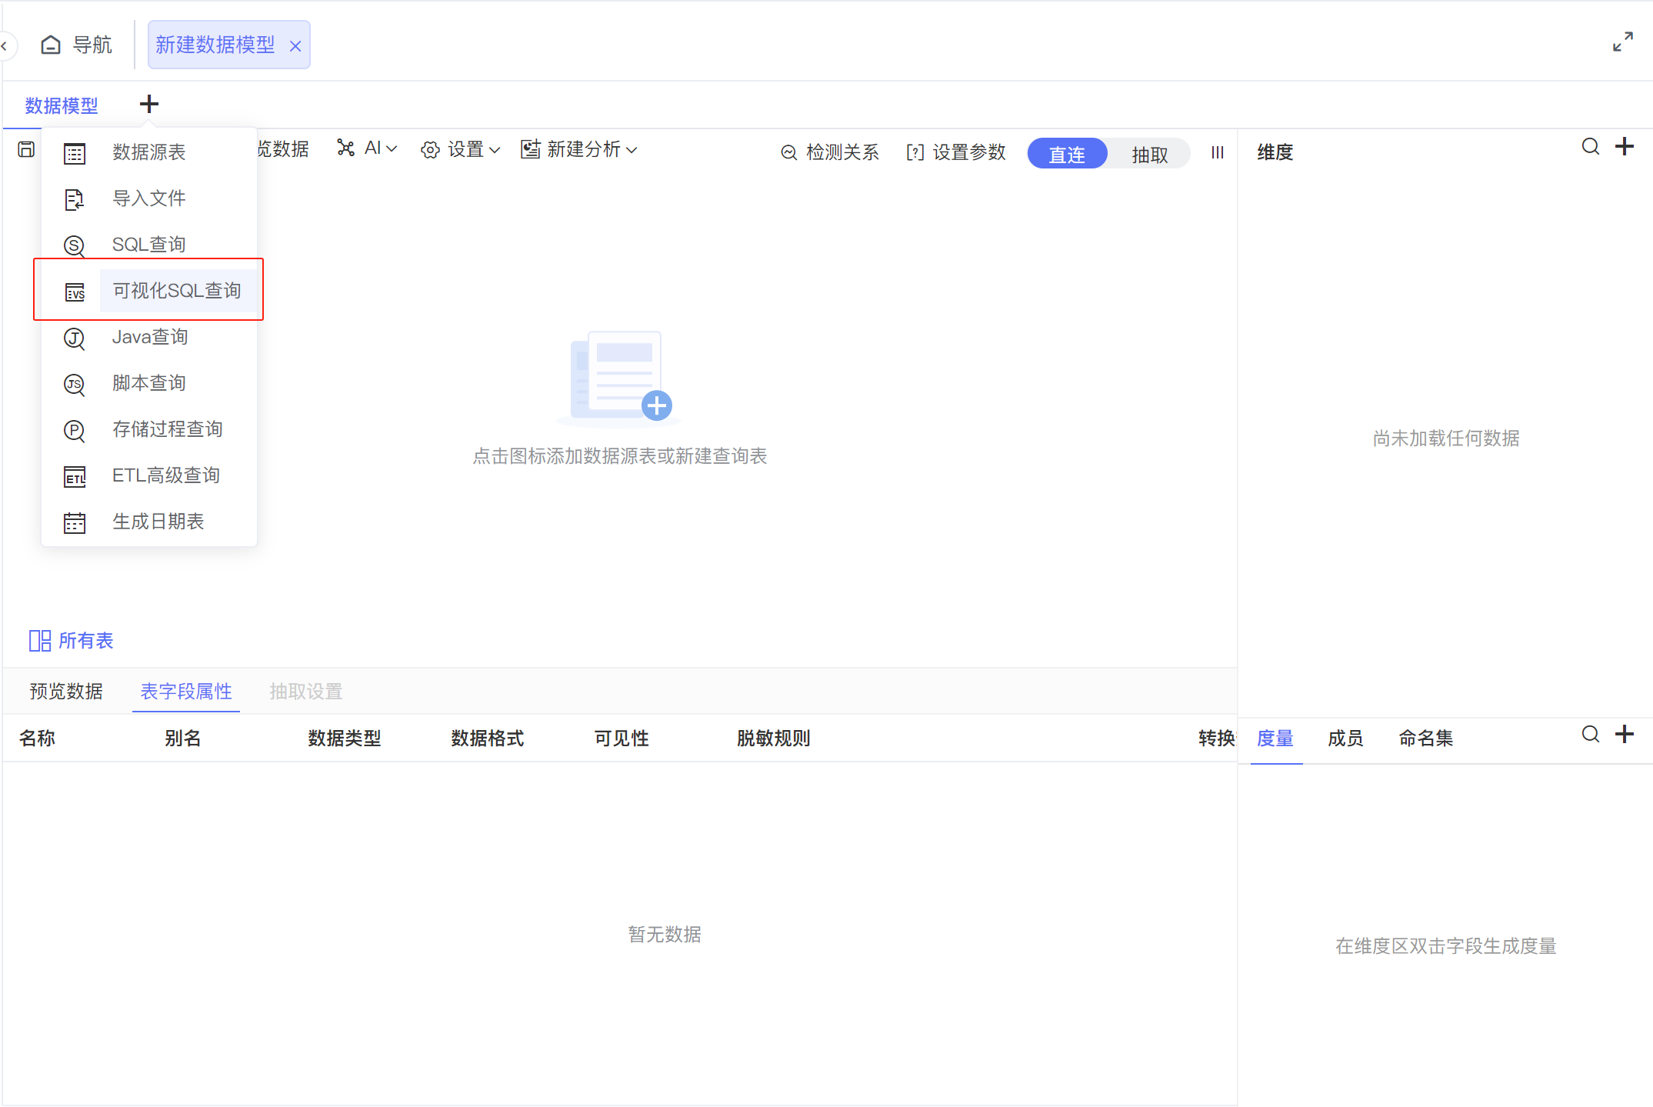The height and width of the screenshot is (1107, 1653).
Task: Click the AI network icon
Action: click(346, 148)
